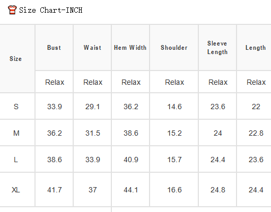Click the Size Chart-INCH heading
This screenshot has height=212, width=271.
pyautogui.click(x=51, y=10)
